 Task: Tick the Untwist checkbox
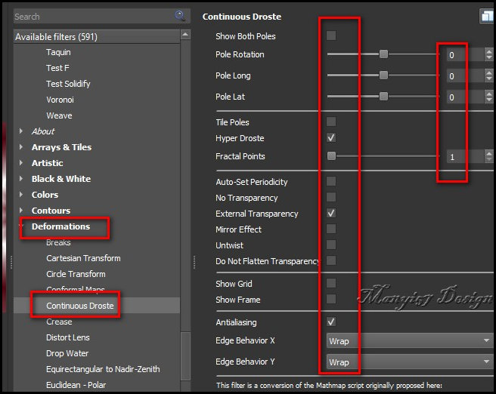tap(331, 245)
